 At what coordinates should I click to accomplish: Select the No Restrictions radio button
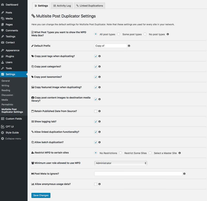click(x=95, y=153)
